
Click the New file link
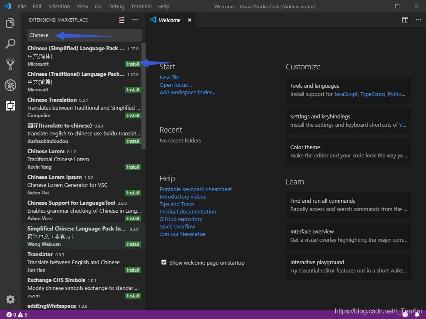tap(169, 77)
